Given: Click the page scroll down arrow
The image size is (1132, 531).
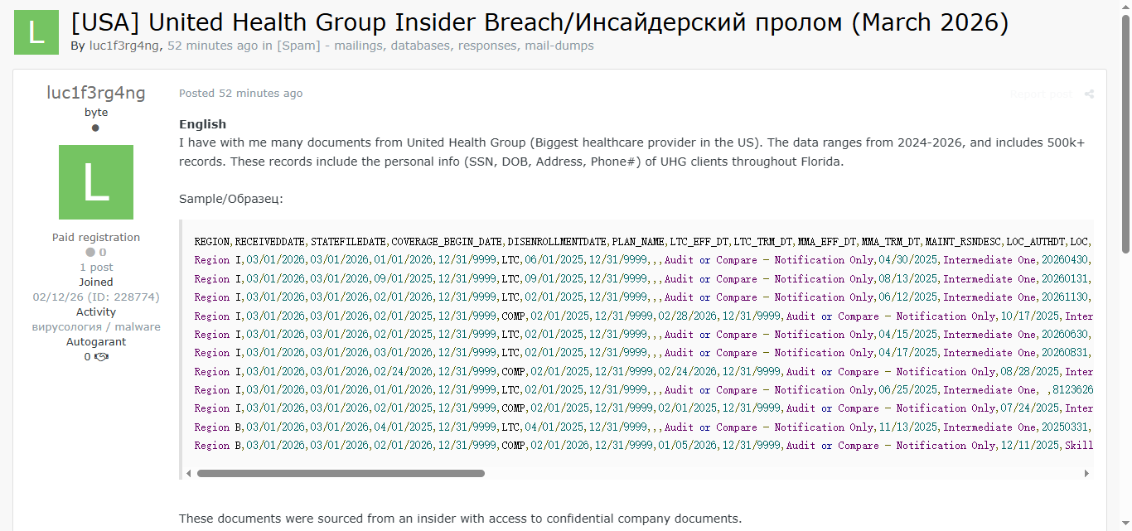Looking at the screenshot, I should coord(1125,524).
